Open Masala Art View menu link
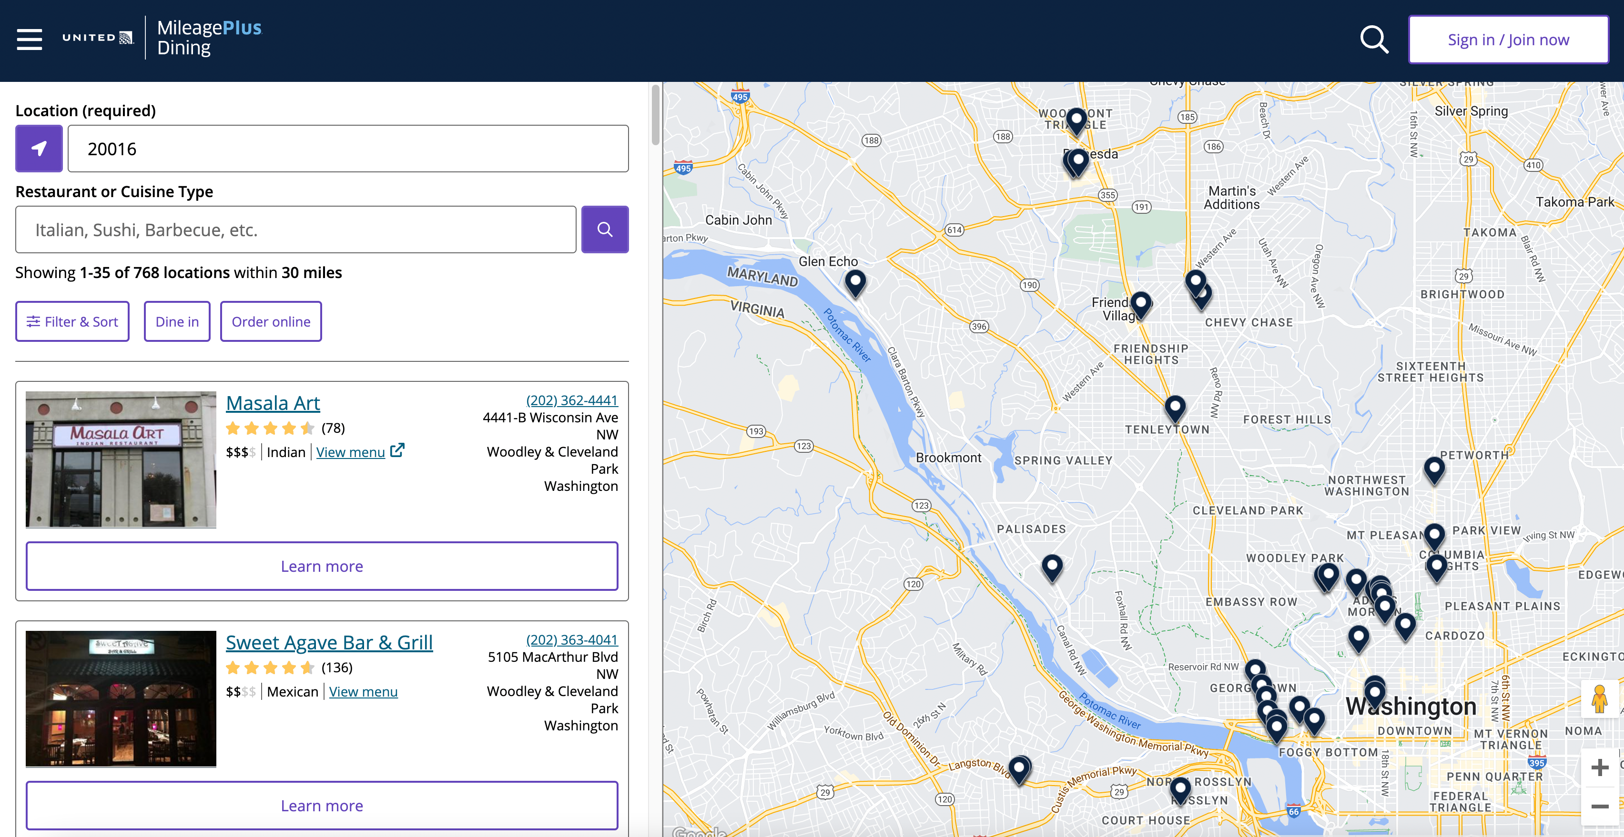 351,451
